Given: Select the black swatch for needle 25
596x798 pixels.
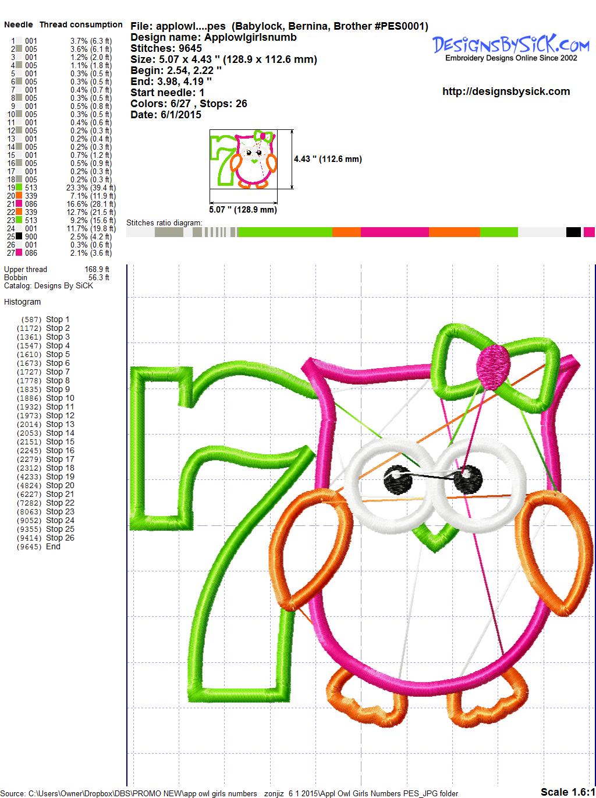Looking at the screenshot, I should 19,236.
